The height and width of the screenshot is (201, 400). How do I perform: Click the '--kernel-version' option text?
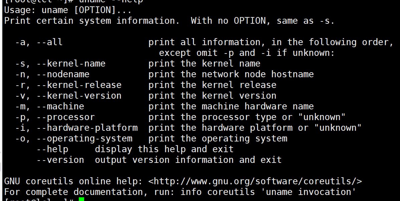[79, 96]
